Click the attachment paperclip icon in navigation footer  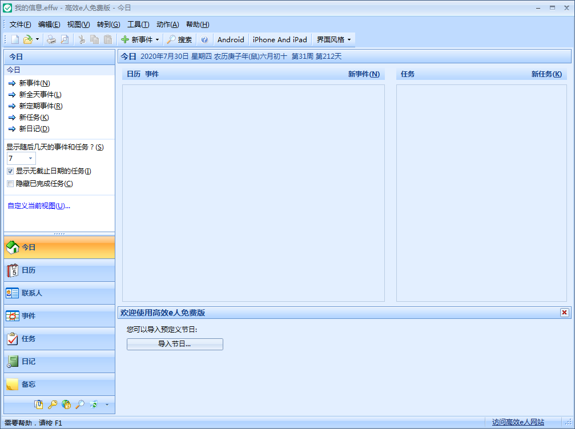[38, 404]
